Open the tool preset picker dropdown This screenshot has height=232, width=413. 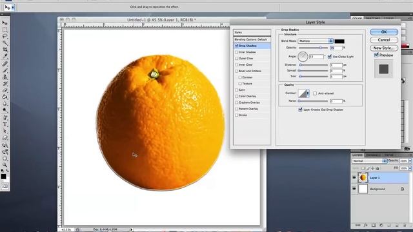click(x=13, y=8)
